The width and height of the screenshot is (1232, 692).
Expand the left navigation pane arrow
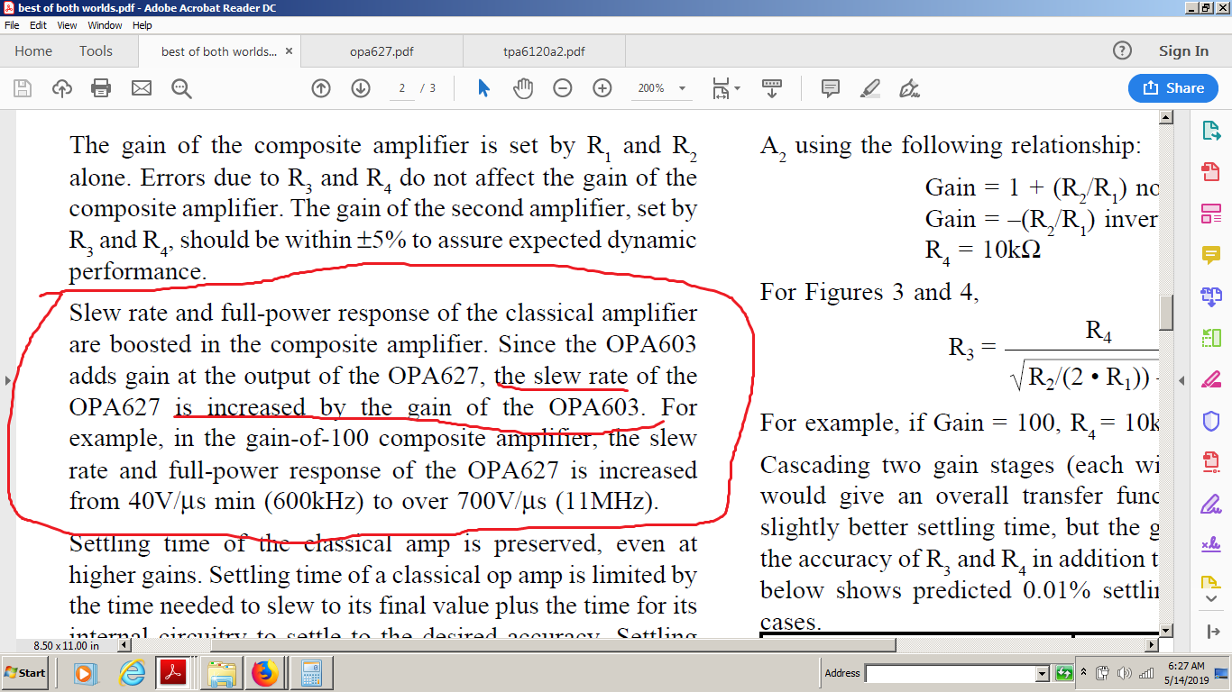click(x=8, y=380)
